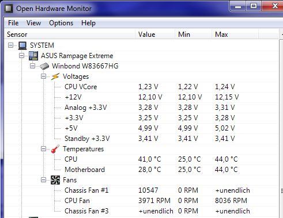Collapse the ASUS Rampage Extreme node
The image size is (283, 218).
22,56
